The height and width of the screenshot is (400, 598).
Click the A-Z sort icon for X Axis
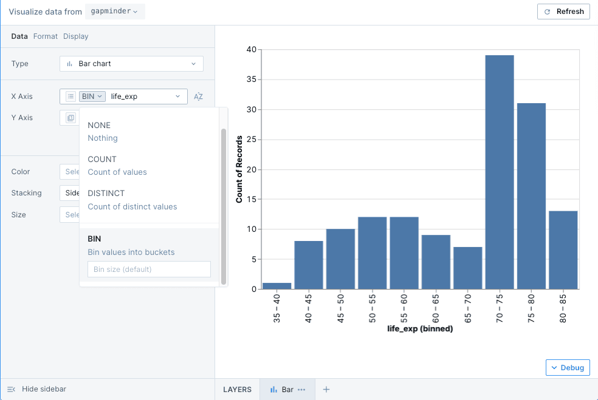(x=198, y=97)
